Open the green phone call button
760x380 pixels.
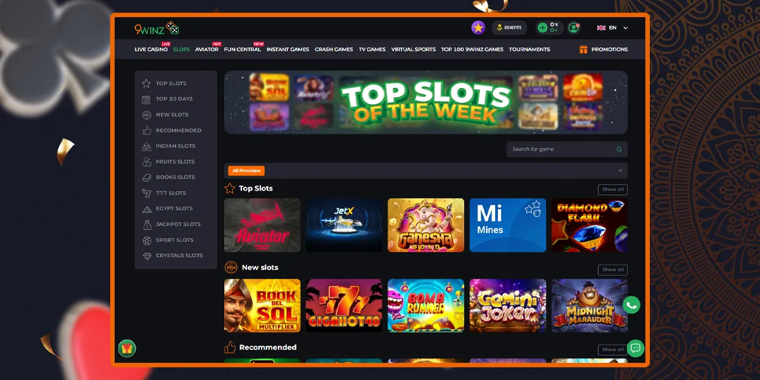coord(631,305)
